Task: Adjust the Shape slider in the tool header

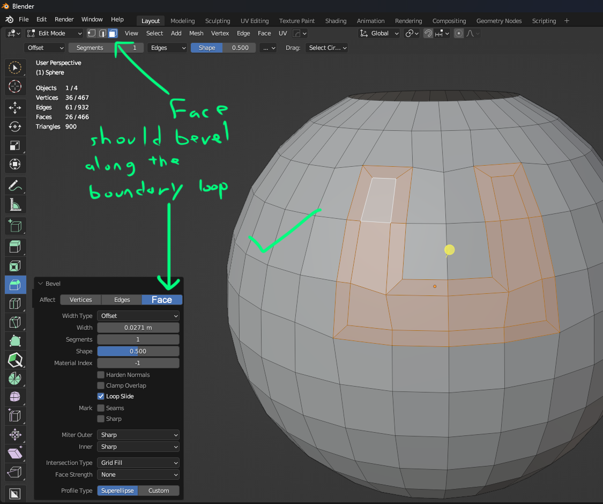Action: 224,48
